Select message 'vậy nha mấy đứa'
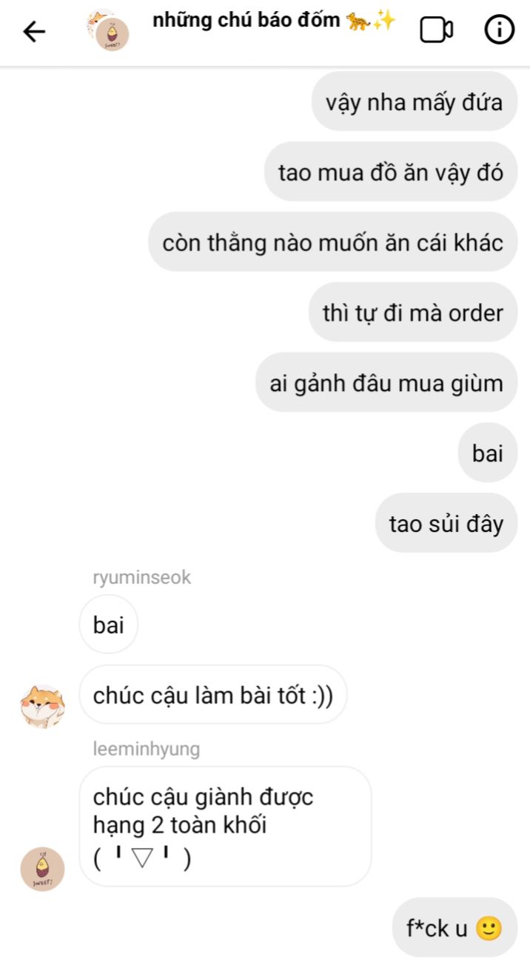 click(414, 101)
